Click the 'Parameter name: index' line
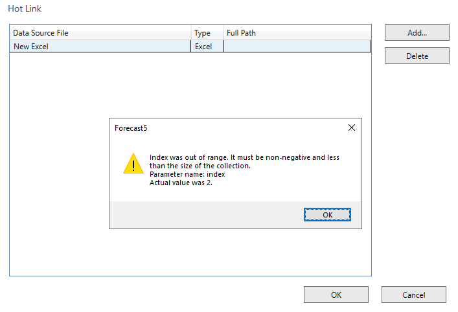Image resolution: width=458 pixels, height=312 pixels. (187, 174)
